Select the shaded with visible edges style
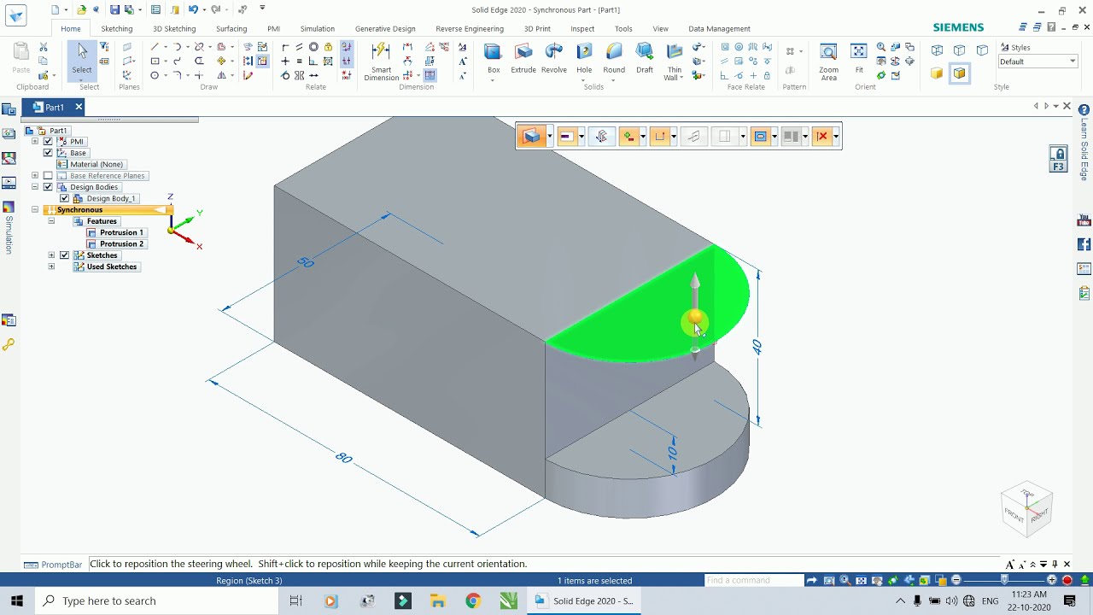This screenshot has width=1093, height=615. click(959, 73)
